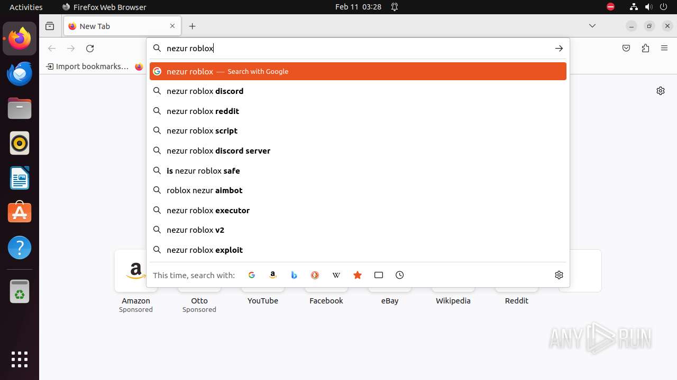Open the Help icon in the dock
Image resolution: width=677 pixels, height=380 pixels.
(20, 248)
